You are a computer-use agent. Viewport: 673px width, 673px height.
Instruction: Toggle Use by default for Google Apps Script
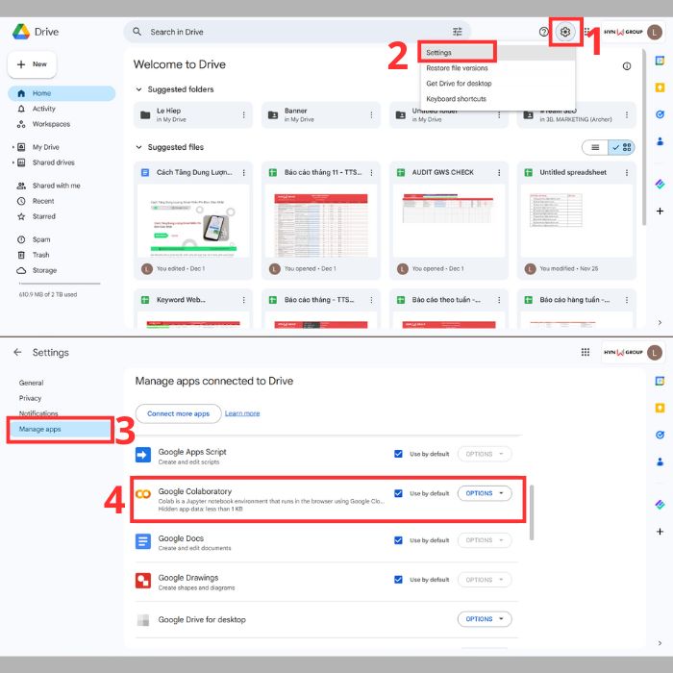[398, 454]
